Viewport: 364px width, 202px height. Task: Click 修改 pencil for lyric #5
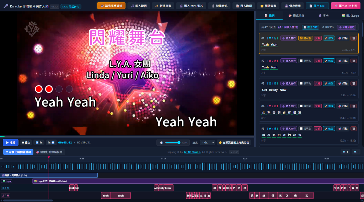coord(329,129)
